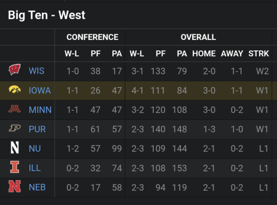
Task: Click the Iowa Hawkeyes logo
Action: pyautogui.click(x=15, y=89)
